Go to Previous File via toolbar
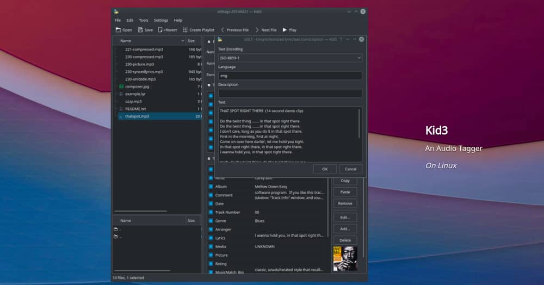This screenshot has height=285, width=544. [234, 30]
